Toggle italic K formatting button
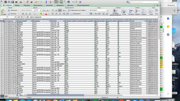The height and width of the screenshot is (101, 180). tap(26, 14)
